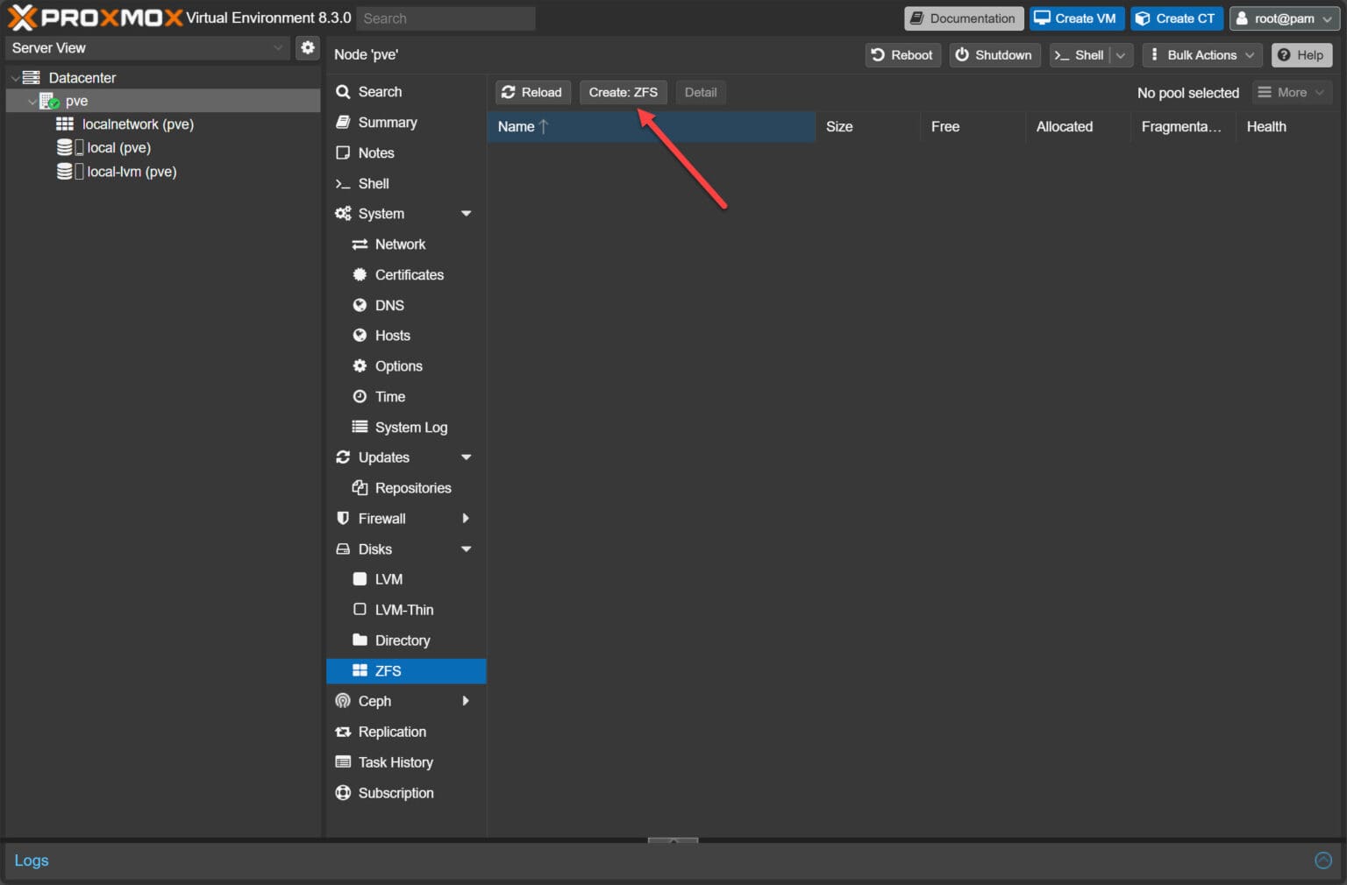View node Certificates

409,274
